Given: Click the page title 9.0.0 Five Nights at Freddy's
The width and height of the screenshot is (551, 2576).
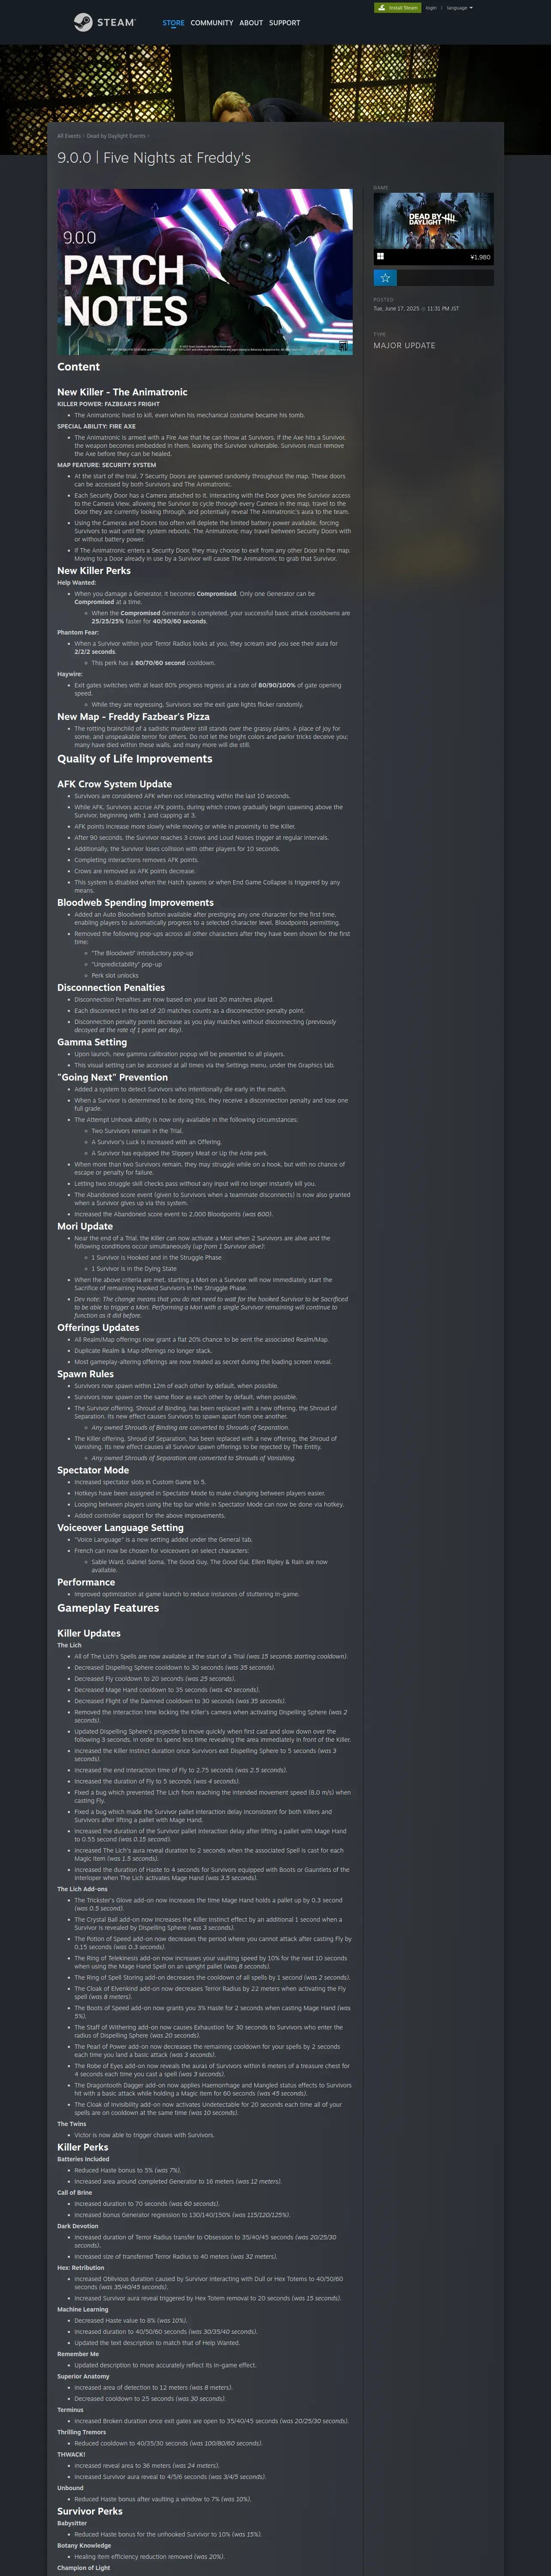Looking at the screenshot, I should (x=154, y=158).
